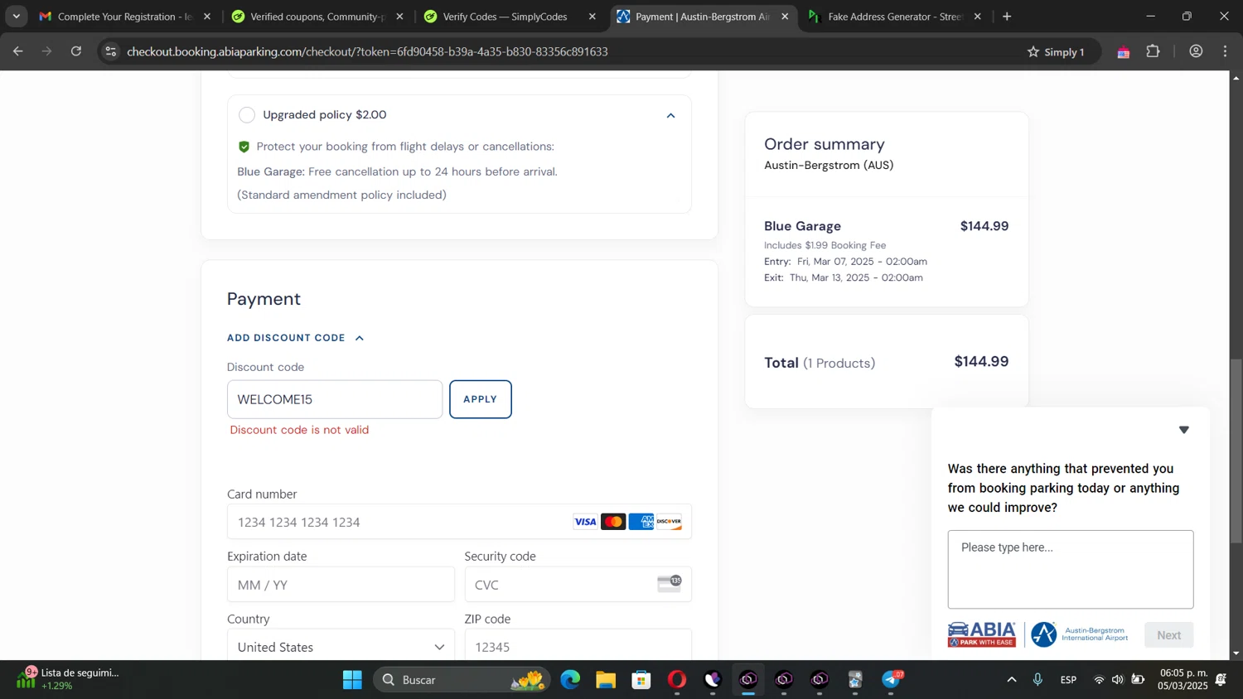Image resolution: width=1243 pixels, height=699 pixels.
Task: Click the ESP language indicator
Action: tap(1069, 680)
